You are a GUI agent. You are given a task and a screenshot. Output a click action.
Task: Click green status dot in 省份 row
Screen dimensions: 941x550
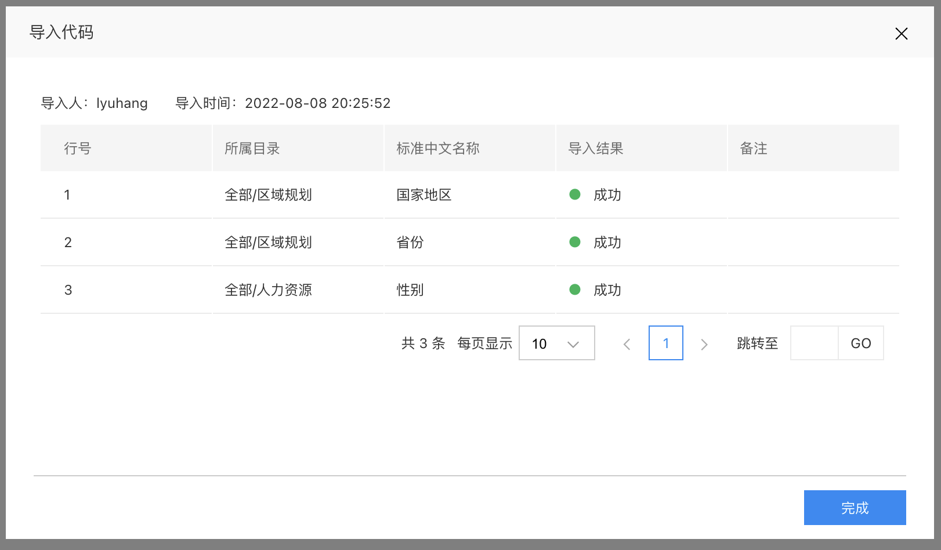coord(575,242)
